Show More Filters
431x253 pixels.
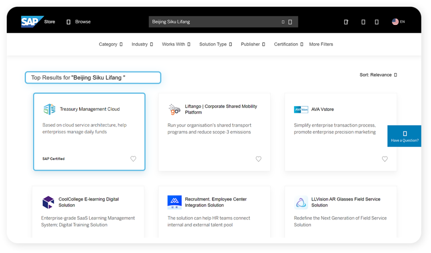pos(321,44)
